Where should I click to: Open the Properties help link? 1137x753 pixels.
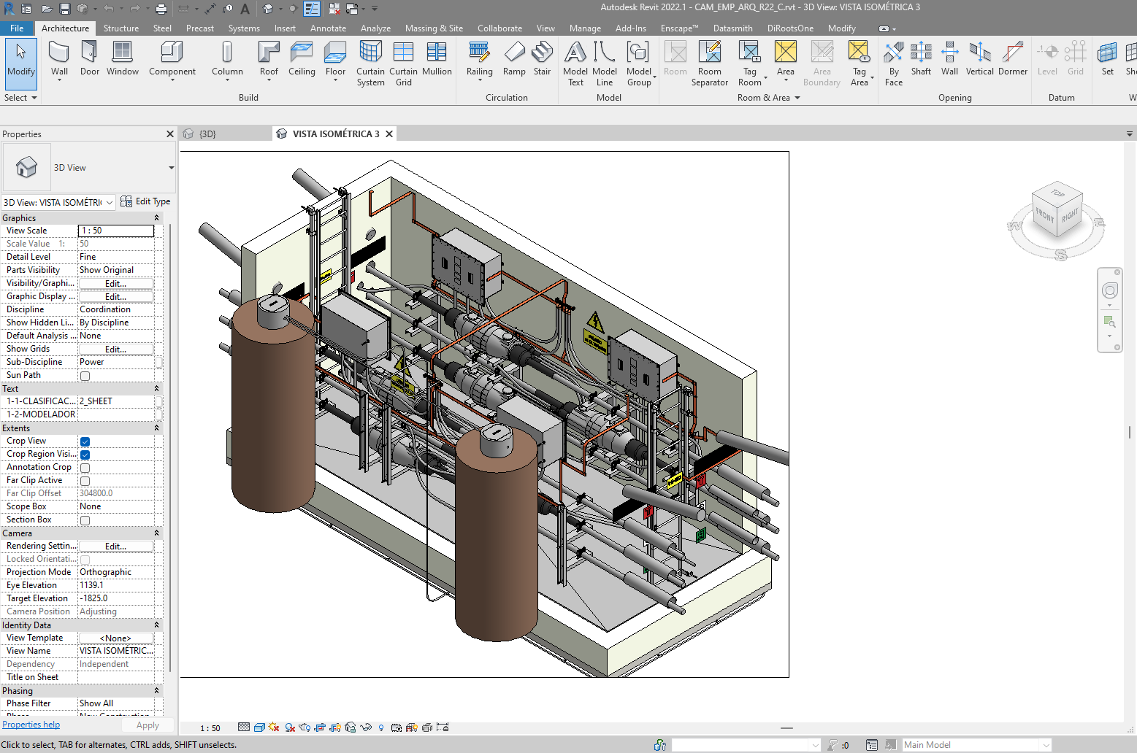pos(31,725)
